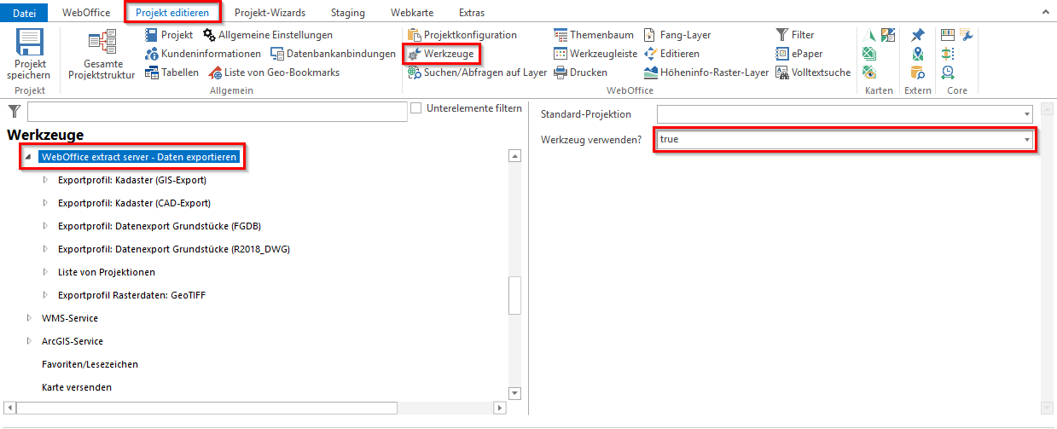1057x429 pixels.
Task: Select the Werkzeuge ribbon button
Action: [x=440, y=54]
